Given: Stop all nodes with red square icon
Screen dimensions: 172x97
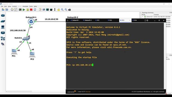Looking at the screenshot, I should tap(31, 10).
